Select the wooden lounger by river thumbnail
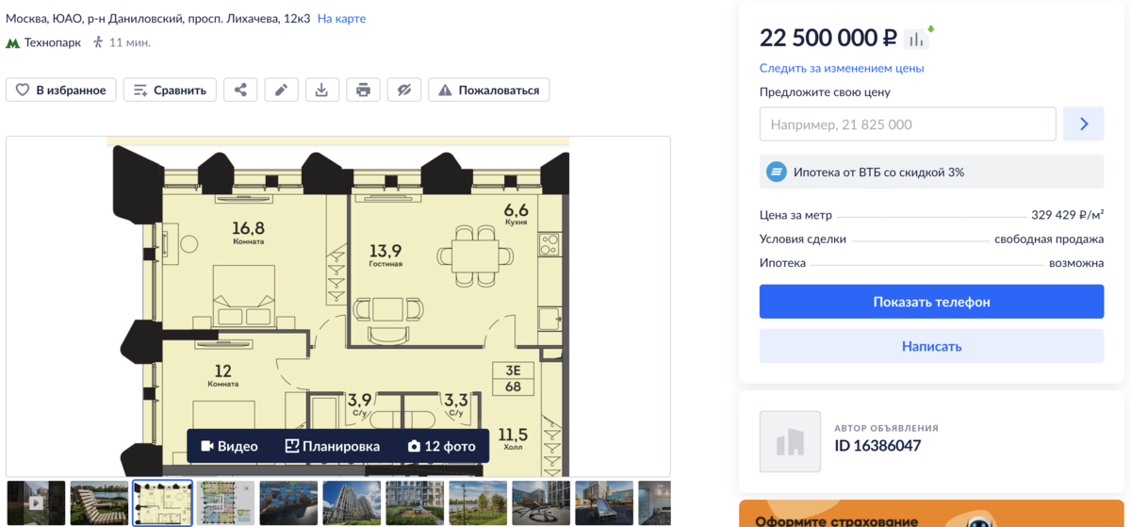 [x=99, y=503]
